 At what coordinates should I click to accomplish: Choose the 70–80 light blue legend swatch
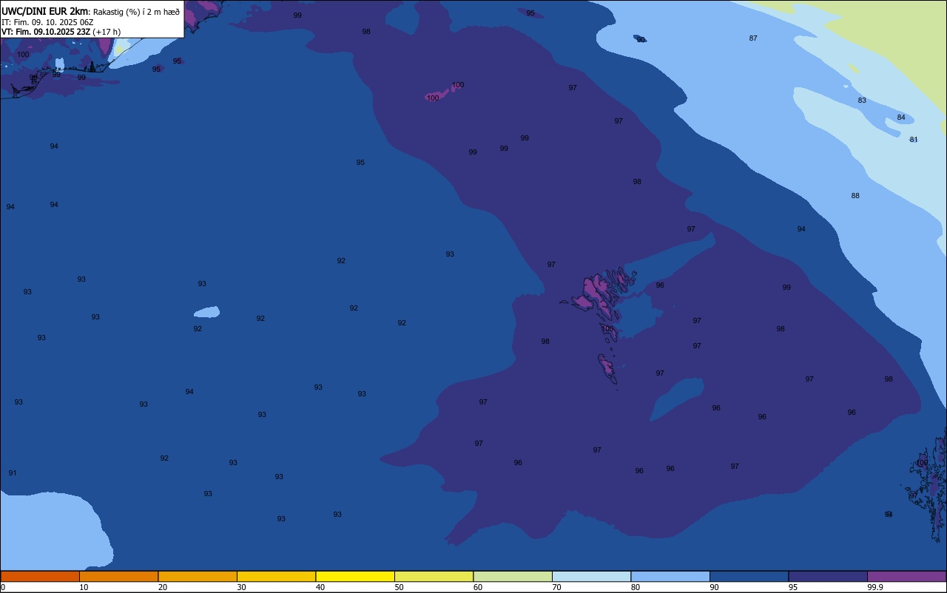(x=591, y=576)
